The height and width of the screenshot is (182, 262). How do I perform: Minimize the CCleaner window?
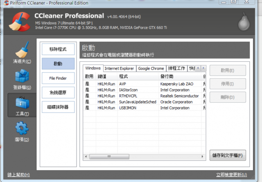pos(224,2)
